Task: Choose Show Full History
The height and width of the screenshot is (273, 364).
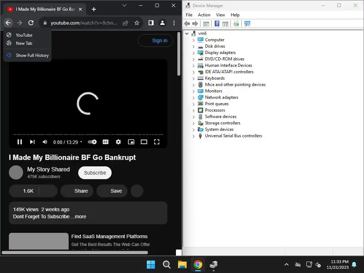Action: [27, 55]
